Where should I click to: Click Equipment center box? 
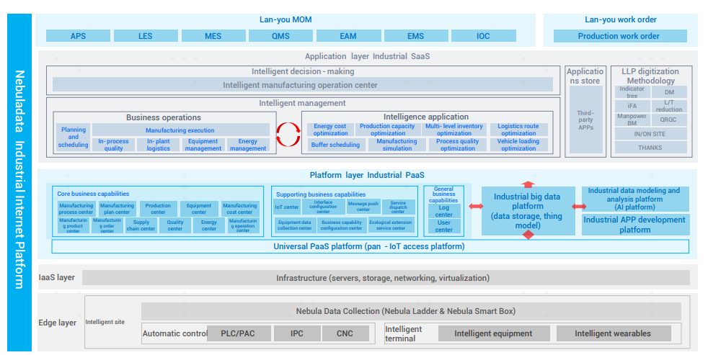(x=199, y=208)
